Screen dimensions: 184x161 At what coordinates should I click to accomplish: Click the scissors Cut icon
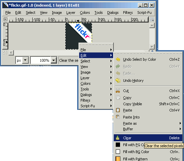(118, 91)
